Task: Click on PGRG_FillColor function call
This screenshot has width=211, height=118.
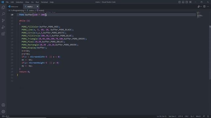Action: pyautogui.click(x=41, y=27)
